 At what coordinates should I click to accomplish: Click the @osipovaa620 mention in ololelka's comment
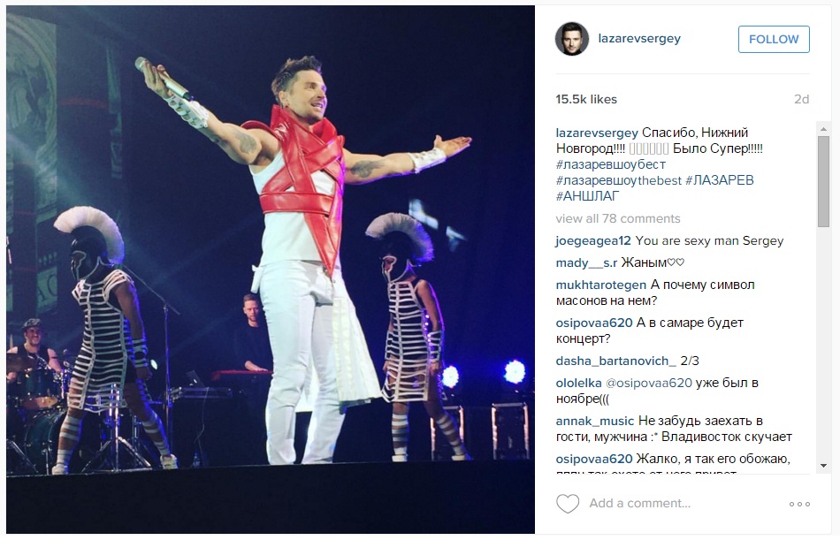coord(649,383)
